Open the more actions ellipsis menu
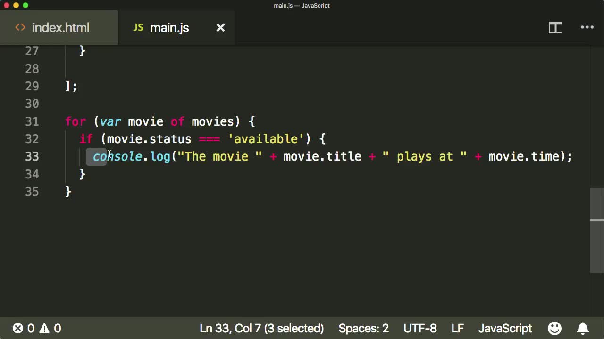 click(587, 27)
